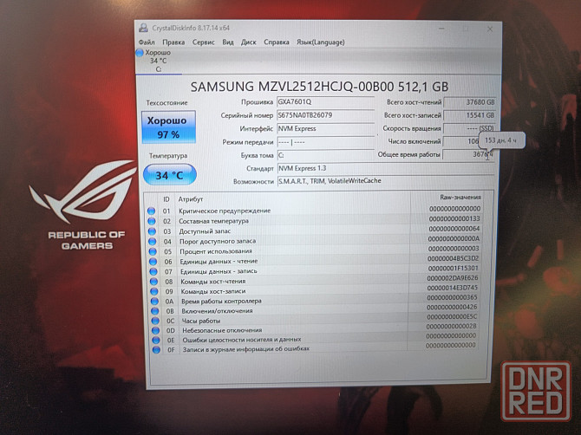Click the Raw-значения column header
Image resolution: width=581 pixels, height=435 pixels.
460,198
